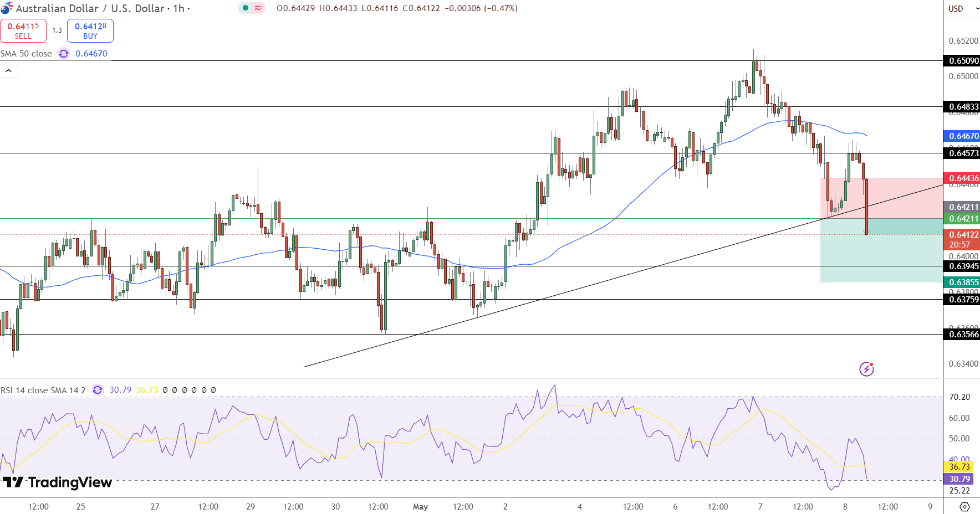This screenshot has width=980, height=514.
Task: Click current price label 0.64122
Action: tap(962, 235)
